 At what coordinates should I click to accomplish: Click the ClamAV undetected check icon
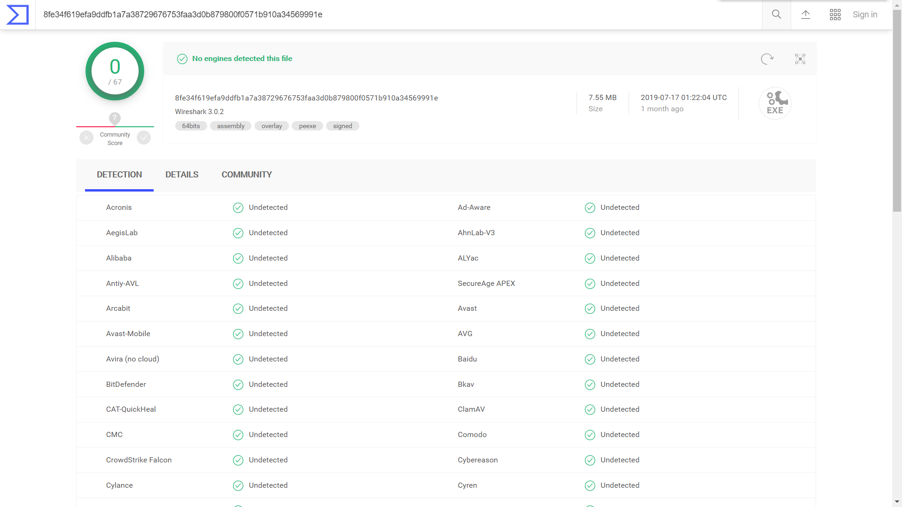pyautogui.click(x=590, y=409)
